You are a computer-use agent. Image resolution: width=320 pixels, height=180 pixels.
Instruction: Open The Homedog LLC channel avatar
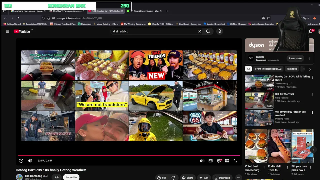pos(19,177)
